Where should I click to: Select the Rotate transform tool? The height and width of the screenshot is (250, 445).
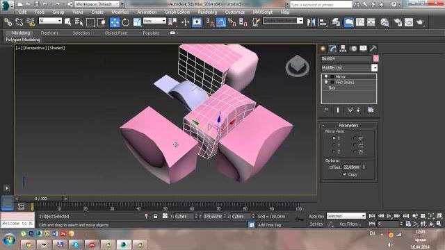125,22
